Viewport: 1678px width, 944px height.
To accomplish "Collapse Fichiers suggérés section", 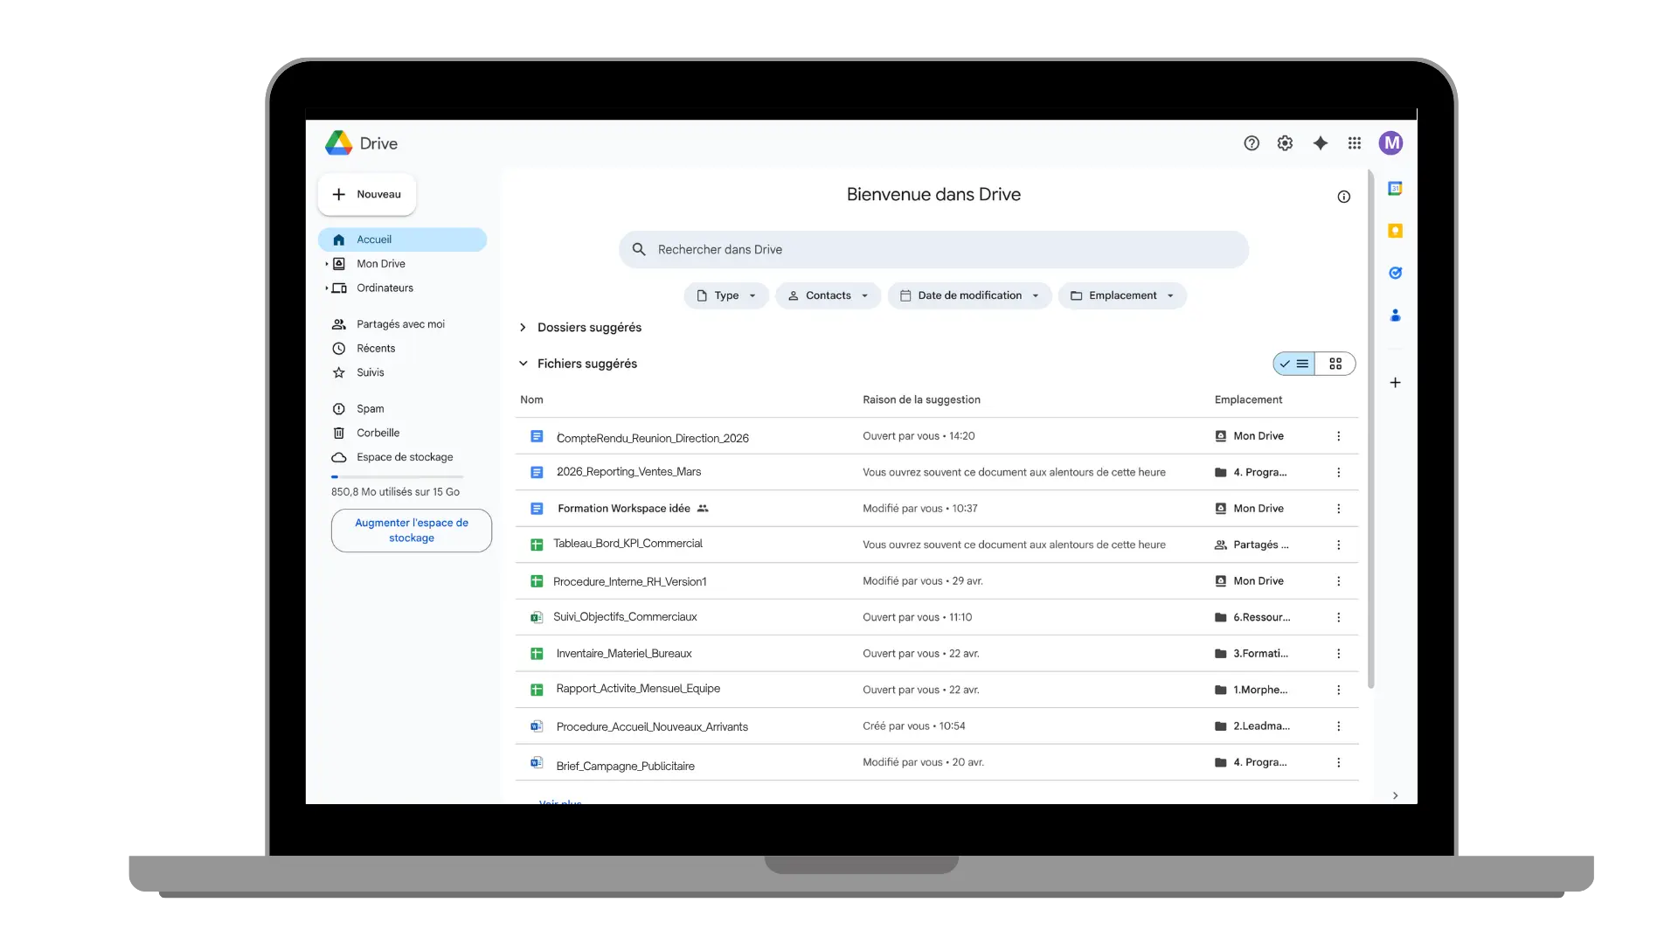I will tap(523, 364).
